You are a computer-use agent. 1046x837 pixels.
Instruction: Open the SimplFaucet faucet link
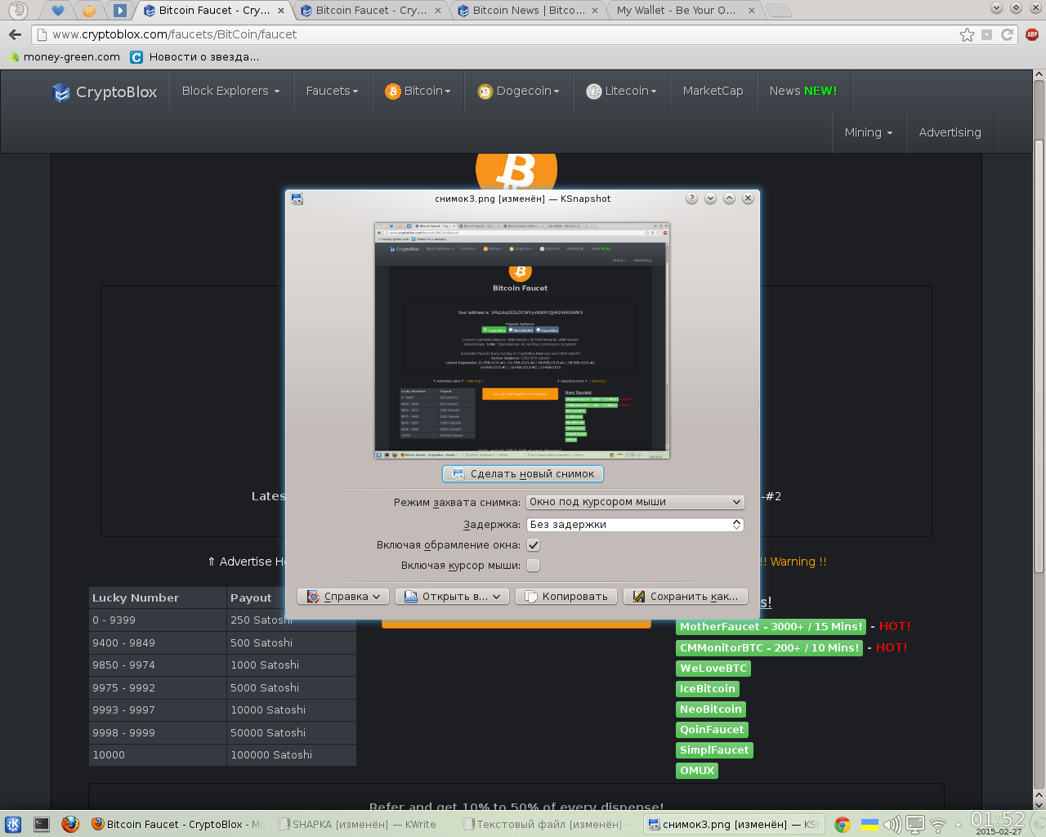point(714,750)
